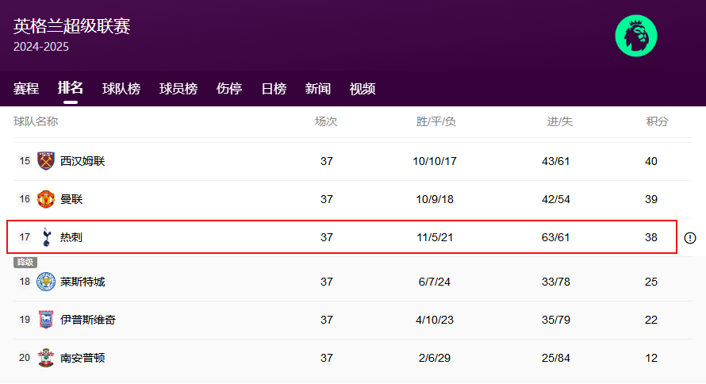Click the Manchester United crest icon

coord(47,199)
